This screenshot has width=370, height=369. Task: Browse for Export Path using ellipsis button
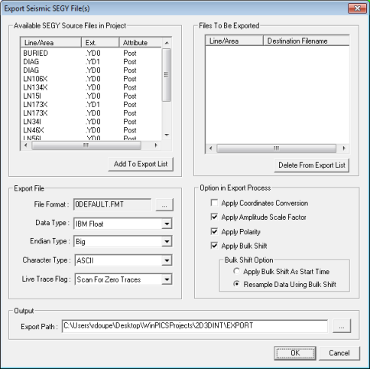342,326
